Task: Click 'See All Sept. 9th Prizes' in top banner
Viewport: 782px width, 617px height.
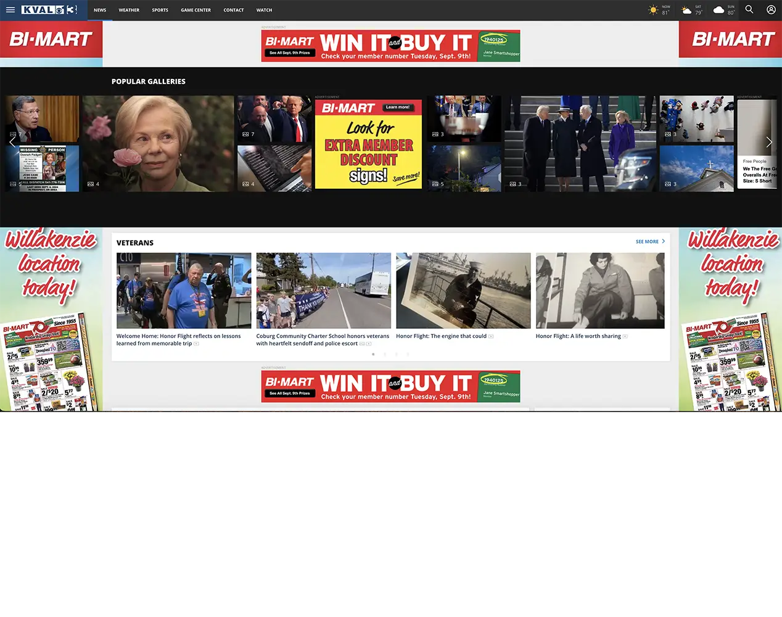Action: 290,53
